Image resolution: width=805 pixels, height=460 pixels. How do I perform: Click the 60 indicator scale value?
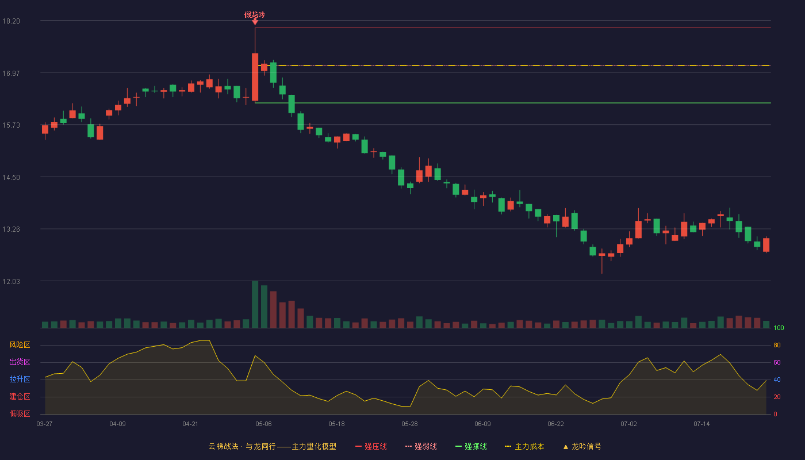click(777, 362)
